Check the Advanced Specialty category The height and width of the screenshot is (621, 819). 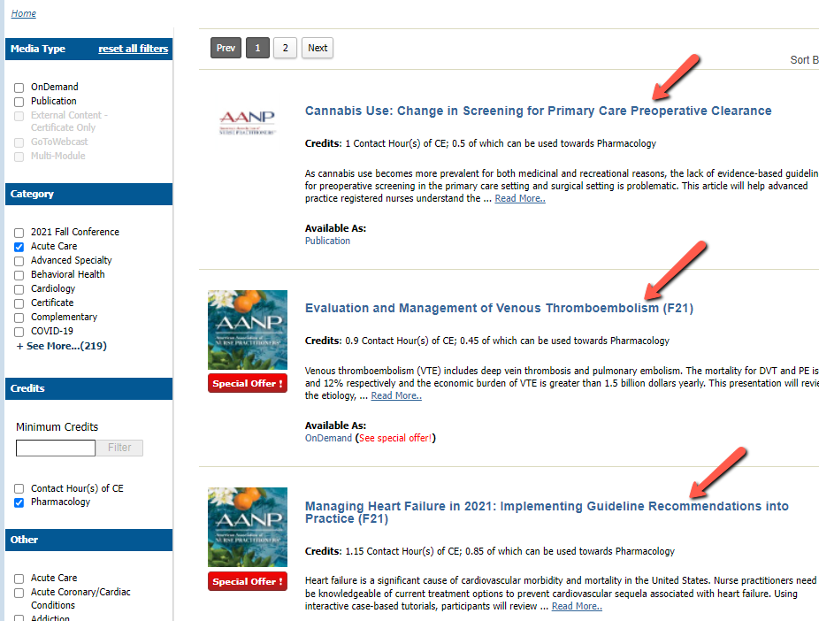19,261
